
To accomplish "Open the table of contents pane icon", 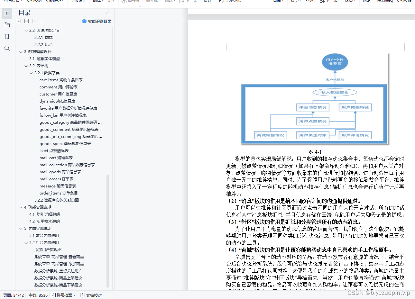I will [7, 14].
